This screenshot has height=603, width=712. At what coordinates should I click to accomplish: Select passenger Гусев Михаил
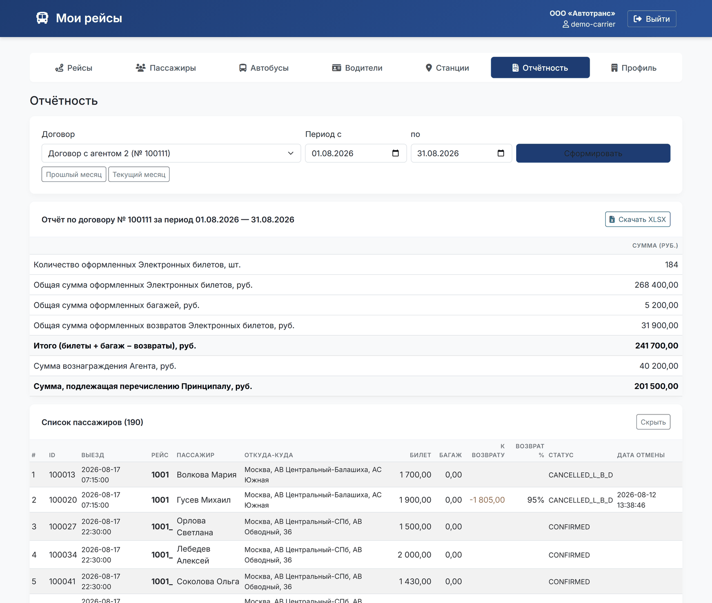click(203, 500)
